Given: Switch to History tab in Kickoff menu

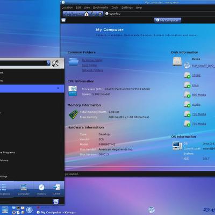Looking at the screenshot, I should coord(41,190).
